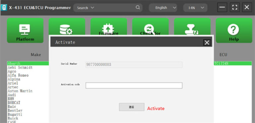Click the Activate button in dialog
The image size is (255, 123).
click(131, 107)
